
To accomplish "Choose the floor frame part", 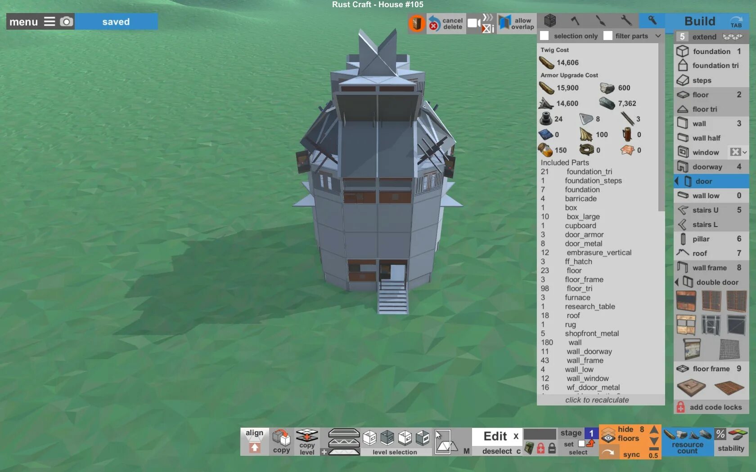I will tap(711, 369).
